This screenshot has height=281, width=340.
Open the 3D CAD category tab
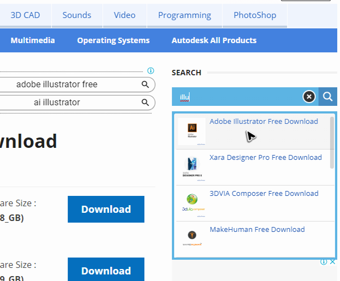25,15
